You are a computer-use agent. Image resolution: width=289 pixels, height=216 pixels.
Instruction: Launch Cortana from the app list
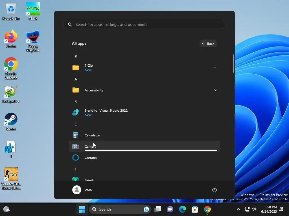click(144, 157)
